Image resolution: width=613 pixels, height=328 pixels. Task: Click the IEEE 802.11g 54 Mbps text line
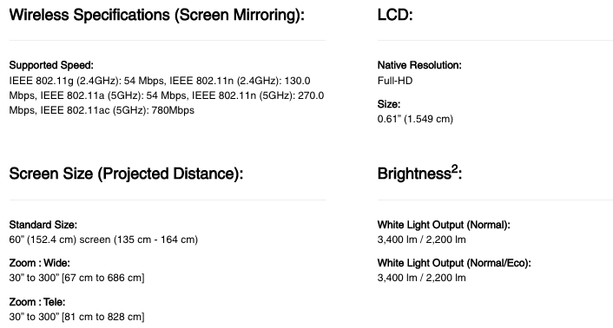(87, 81)
